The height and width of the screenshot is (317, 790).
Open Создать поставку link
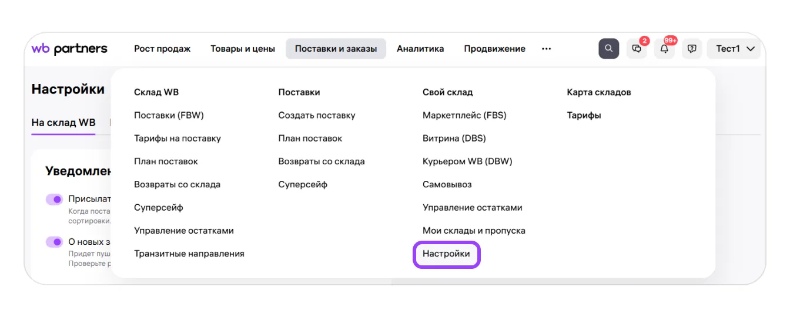point(316,116)
